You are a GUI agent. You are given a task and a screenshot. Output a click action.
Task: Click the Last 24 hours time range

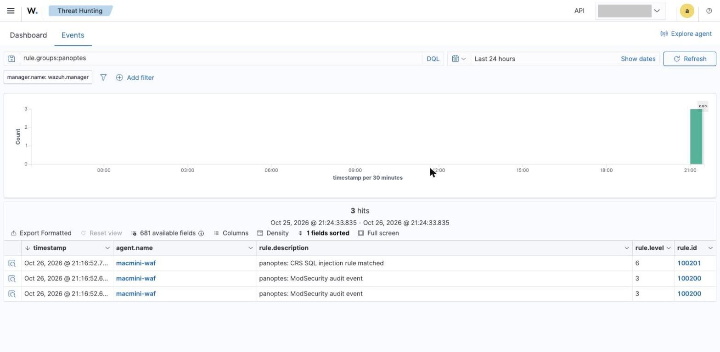(495, 59)
